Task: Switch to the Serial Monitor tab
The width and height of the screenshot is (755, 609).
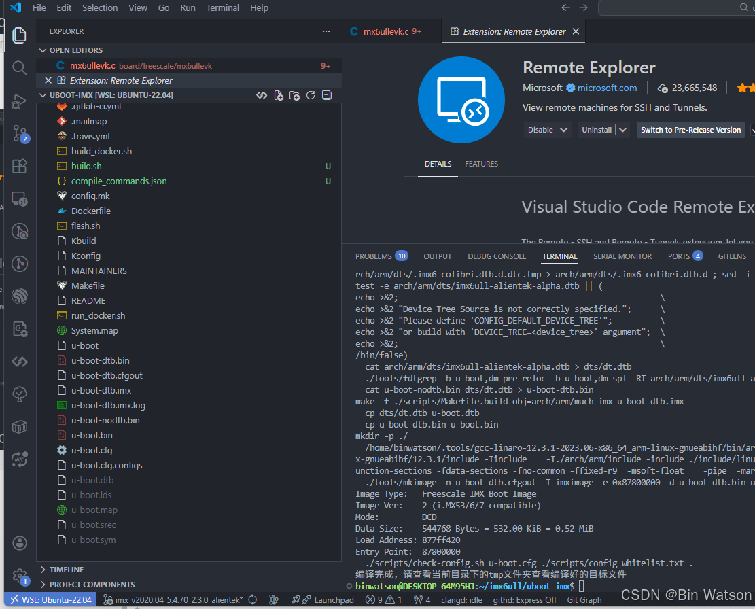Action: [x=622, y=256]
